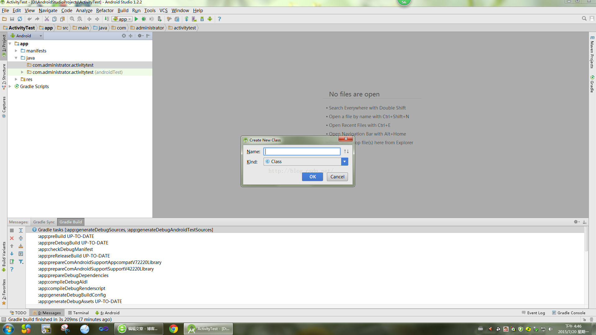The image size is (596, 335).
Task: Click the activitytest breadcrumb
Action: click(182, 28)
